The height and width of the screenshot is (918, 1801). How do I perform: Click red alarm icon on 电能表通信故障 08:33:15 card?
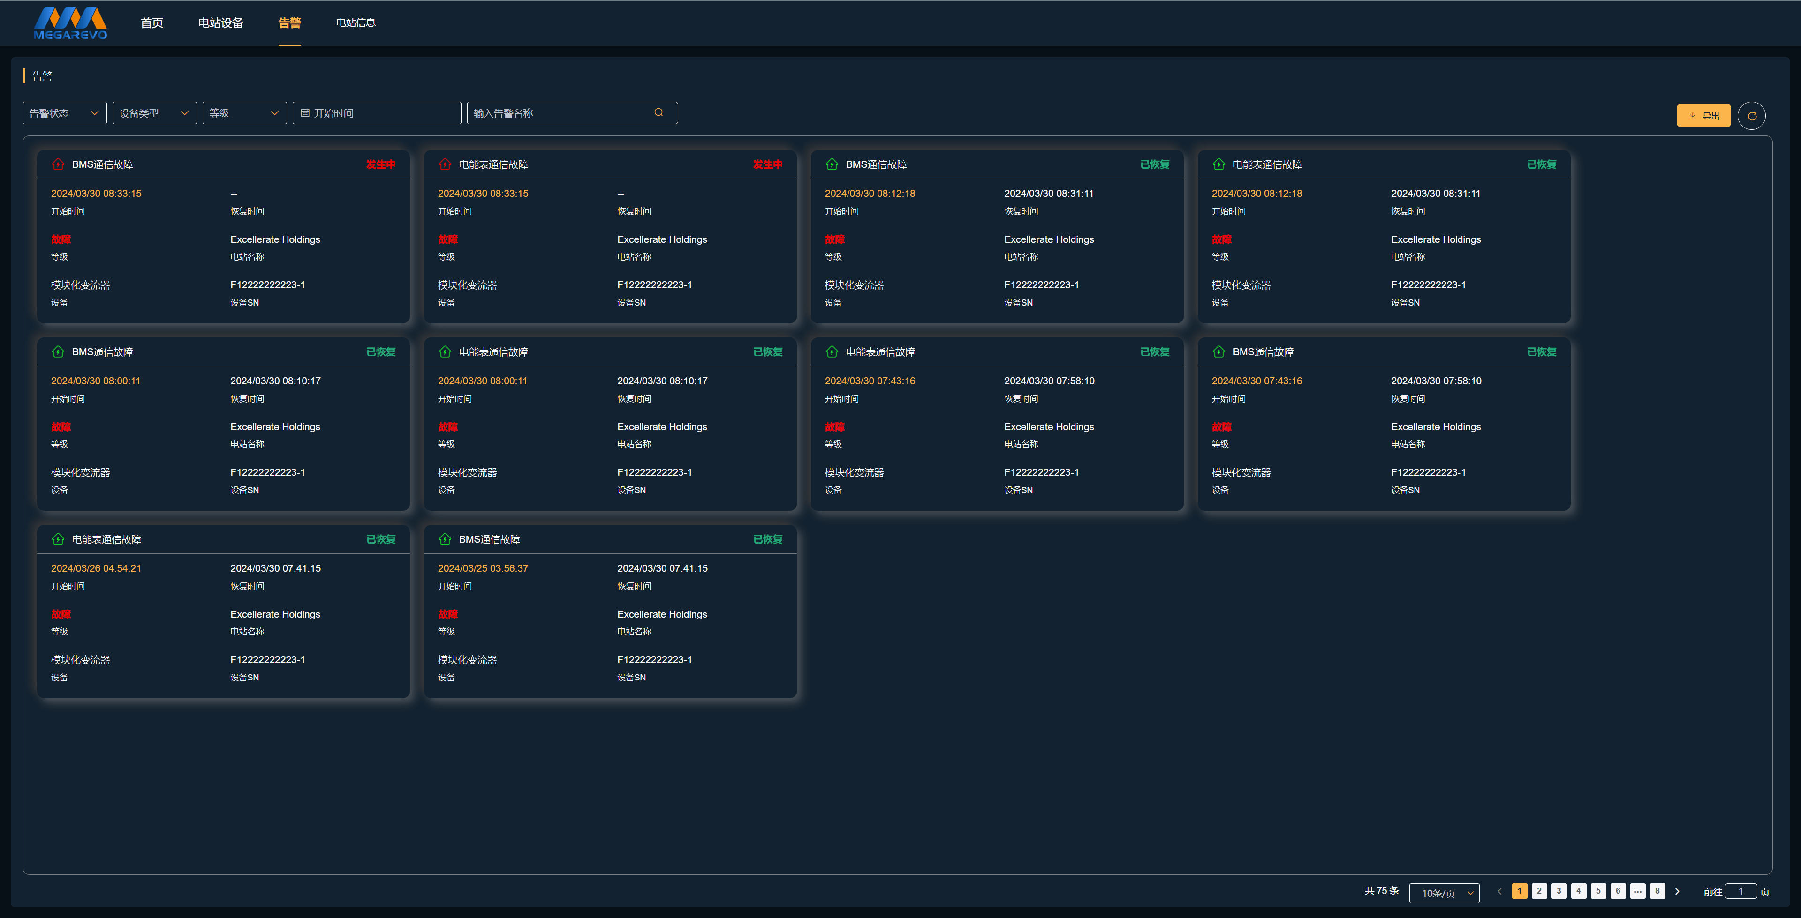[445, 164]
